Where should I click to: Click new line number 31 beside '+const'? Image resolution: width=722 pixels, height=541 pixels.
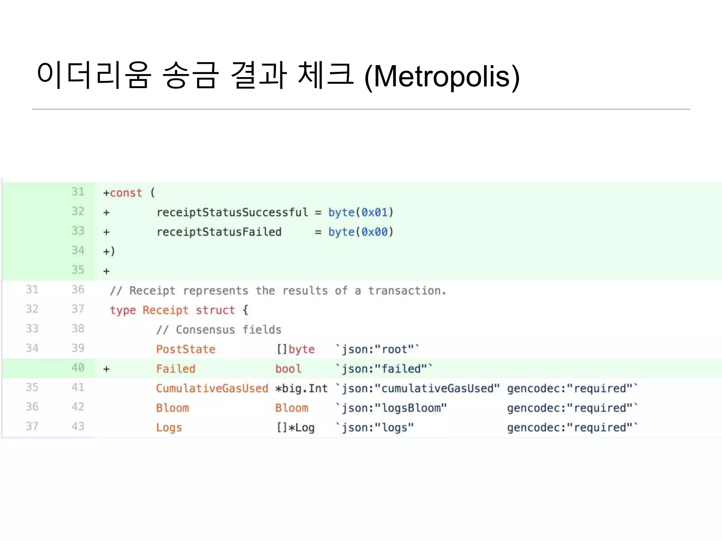pos(78,192)
